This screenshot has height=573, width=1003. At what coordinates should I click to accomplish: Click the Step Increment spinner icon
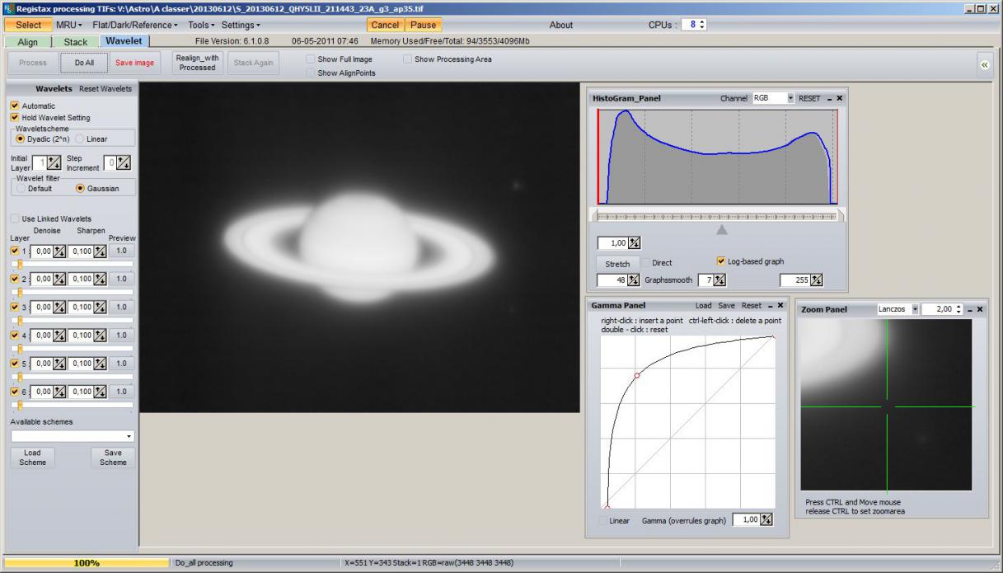tap(124, 164)
